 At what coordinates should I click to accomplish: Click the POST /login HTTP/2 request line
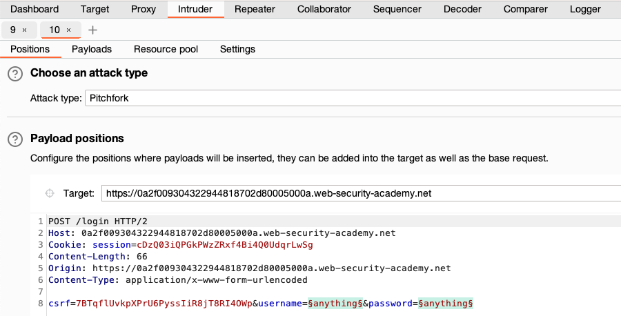pos(98,221)
